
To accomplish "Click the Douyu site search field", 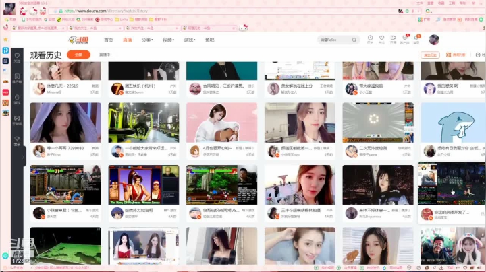I will tap(335, 40).
